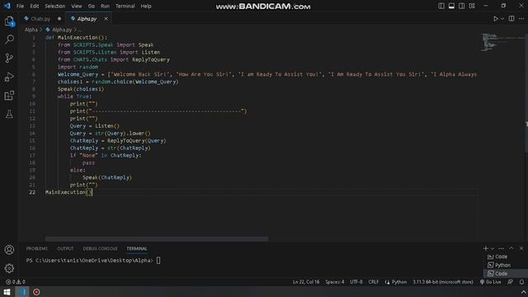Toggle bottom panel layout icon
Screen dimensions: 528x297
pyautogui.click(x=451, y=6)
